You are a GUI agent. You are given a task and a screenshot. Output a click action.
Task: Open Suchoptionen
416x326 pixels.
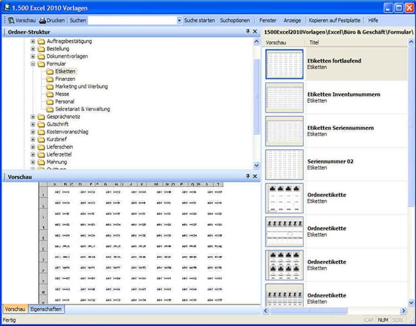click(235, 21)
